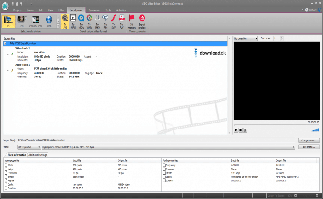Select the Title VSDCGratisDownload row
This screenshot has height=199, width=323.
pyautogui.click(x=115, y=44)
